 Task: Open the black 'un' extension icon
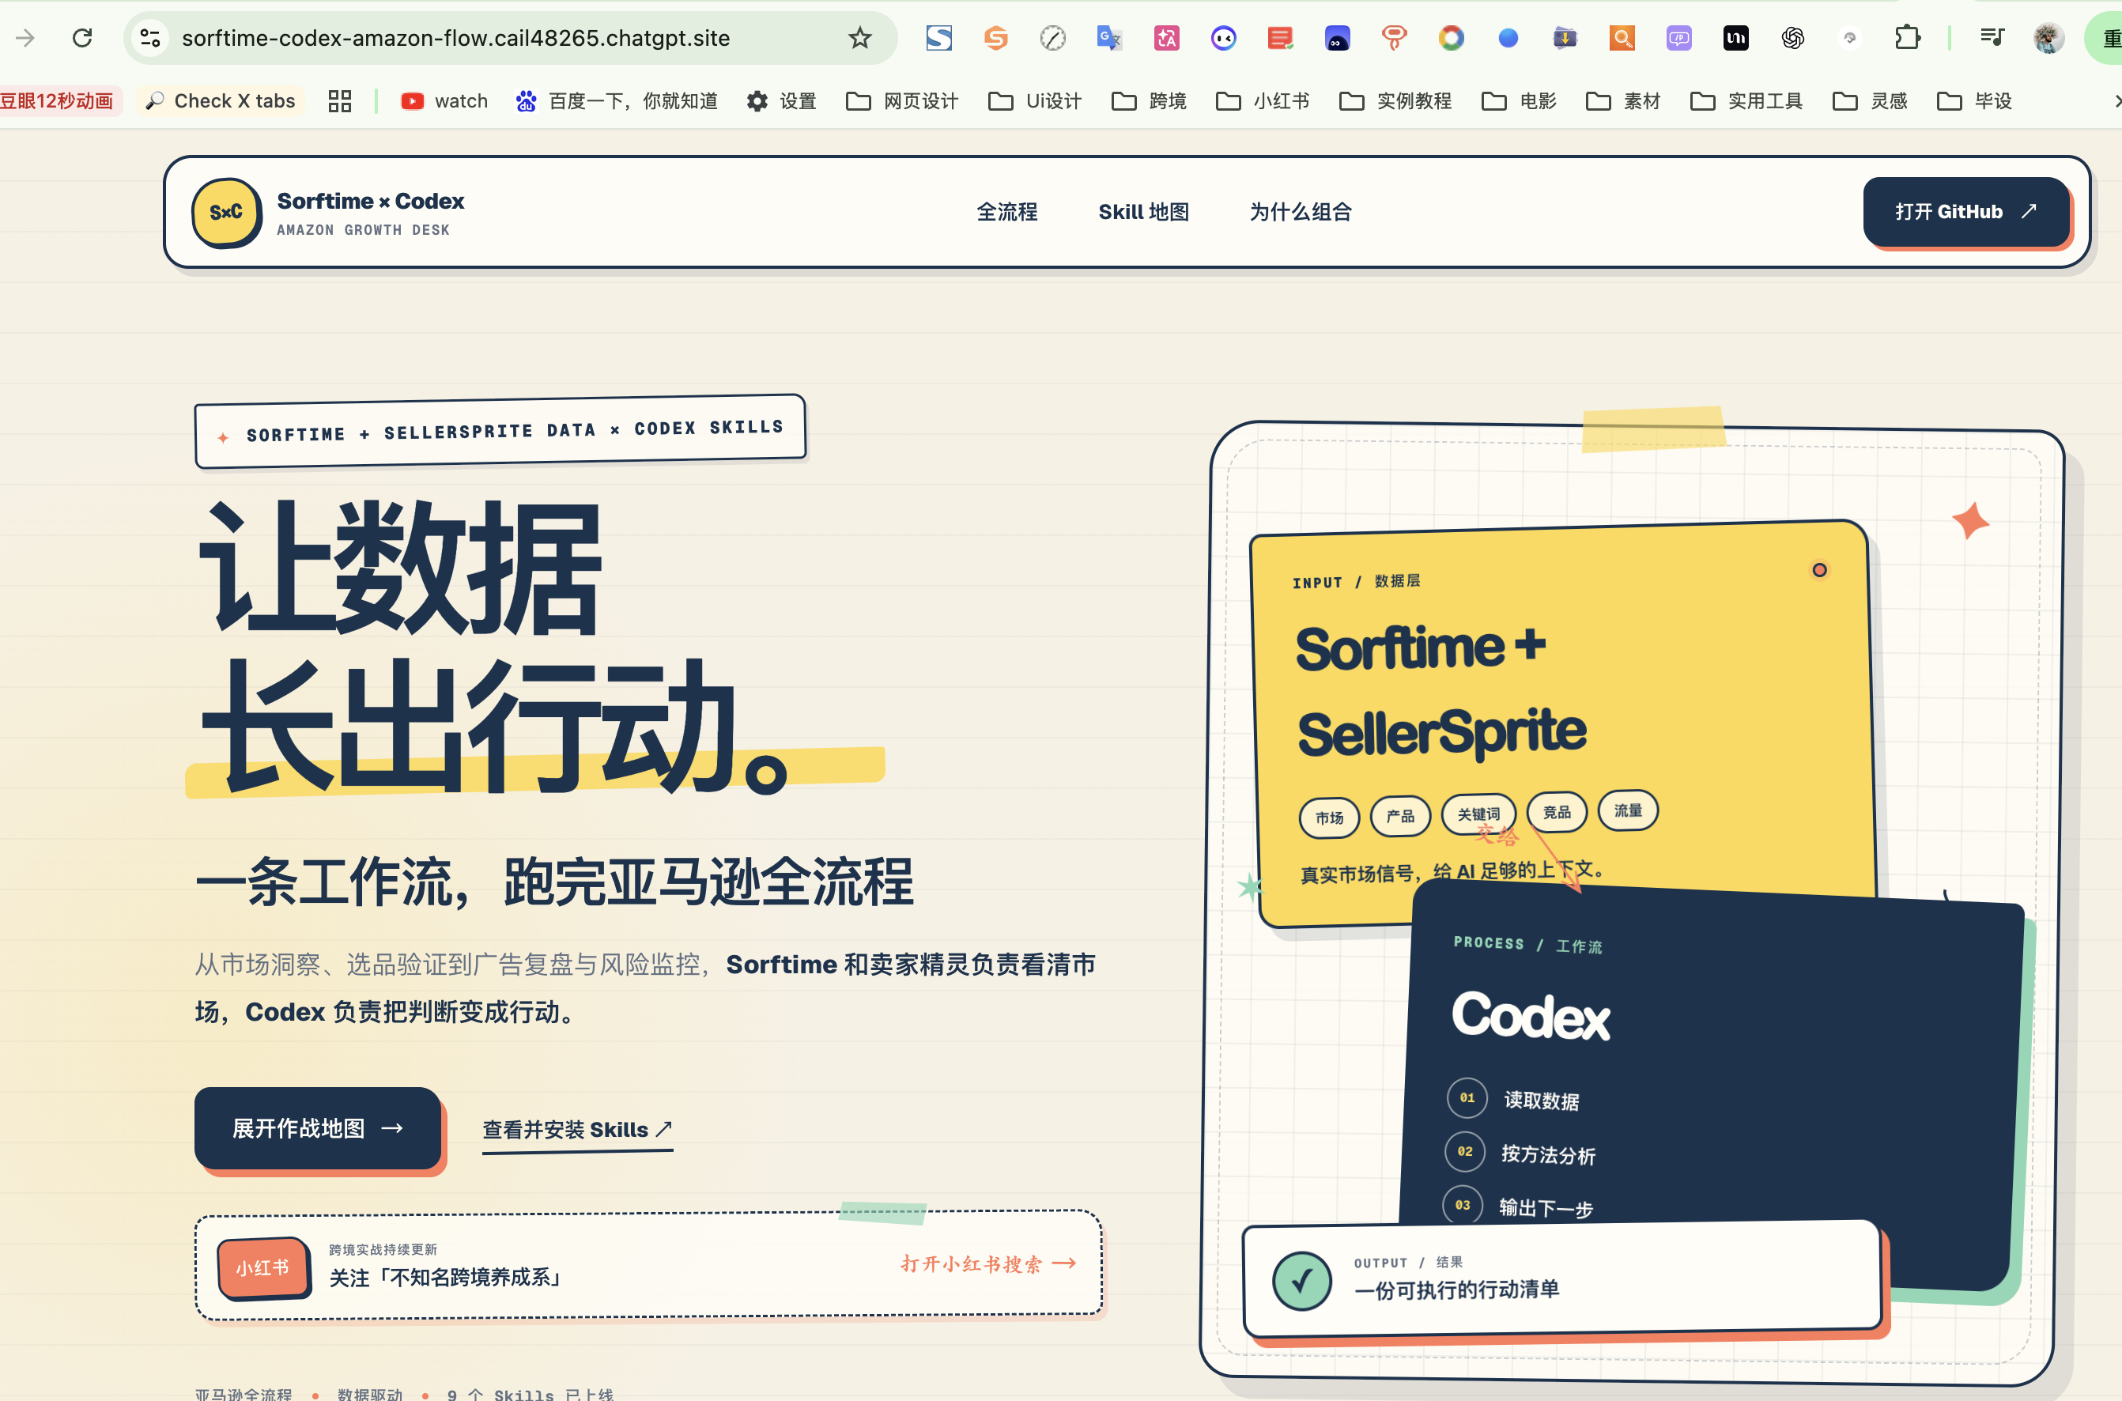click(x=1736, y=37)
